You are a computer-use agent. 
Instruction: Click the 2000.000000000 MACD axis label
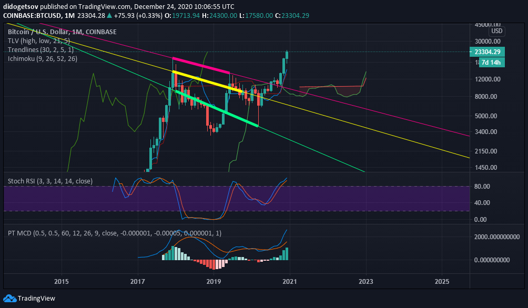click(x=497, y=237)
